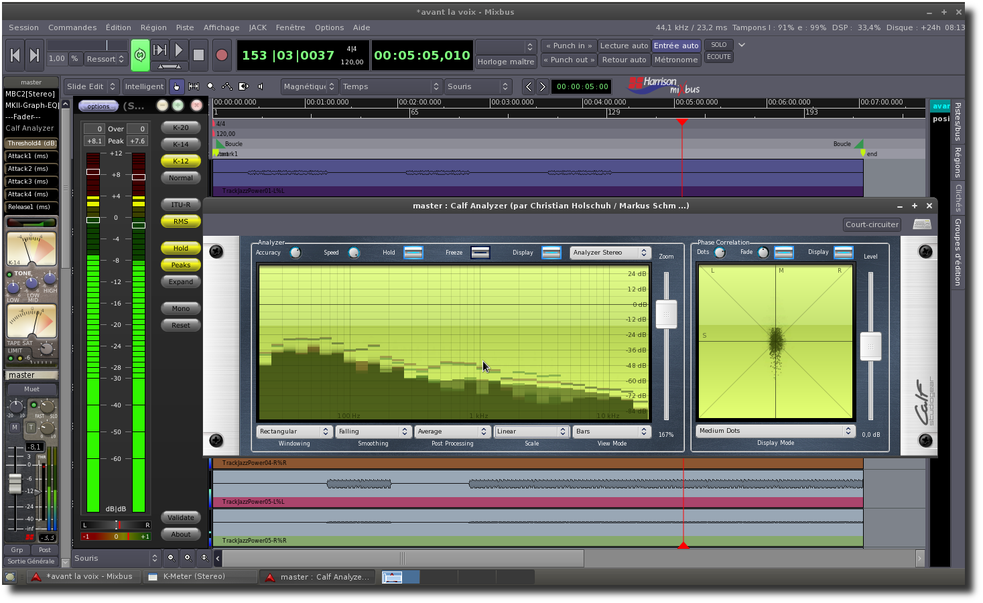Open the Fenêtre menu
The image size is (983, 603).
click(x=290, y=27)
